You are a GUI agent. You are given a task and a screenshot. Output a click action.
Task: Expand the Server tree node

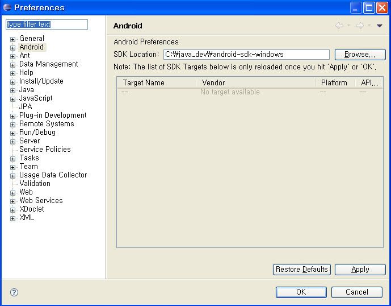pos(12,142)
